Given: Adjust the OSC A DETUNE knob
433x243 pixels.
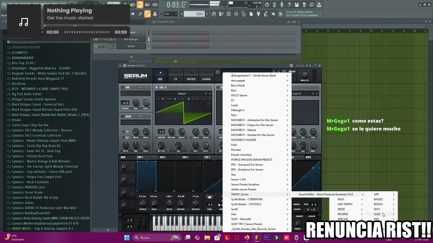Looking at the screenshot, I should [x=172, y=131].
